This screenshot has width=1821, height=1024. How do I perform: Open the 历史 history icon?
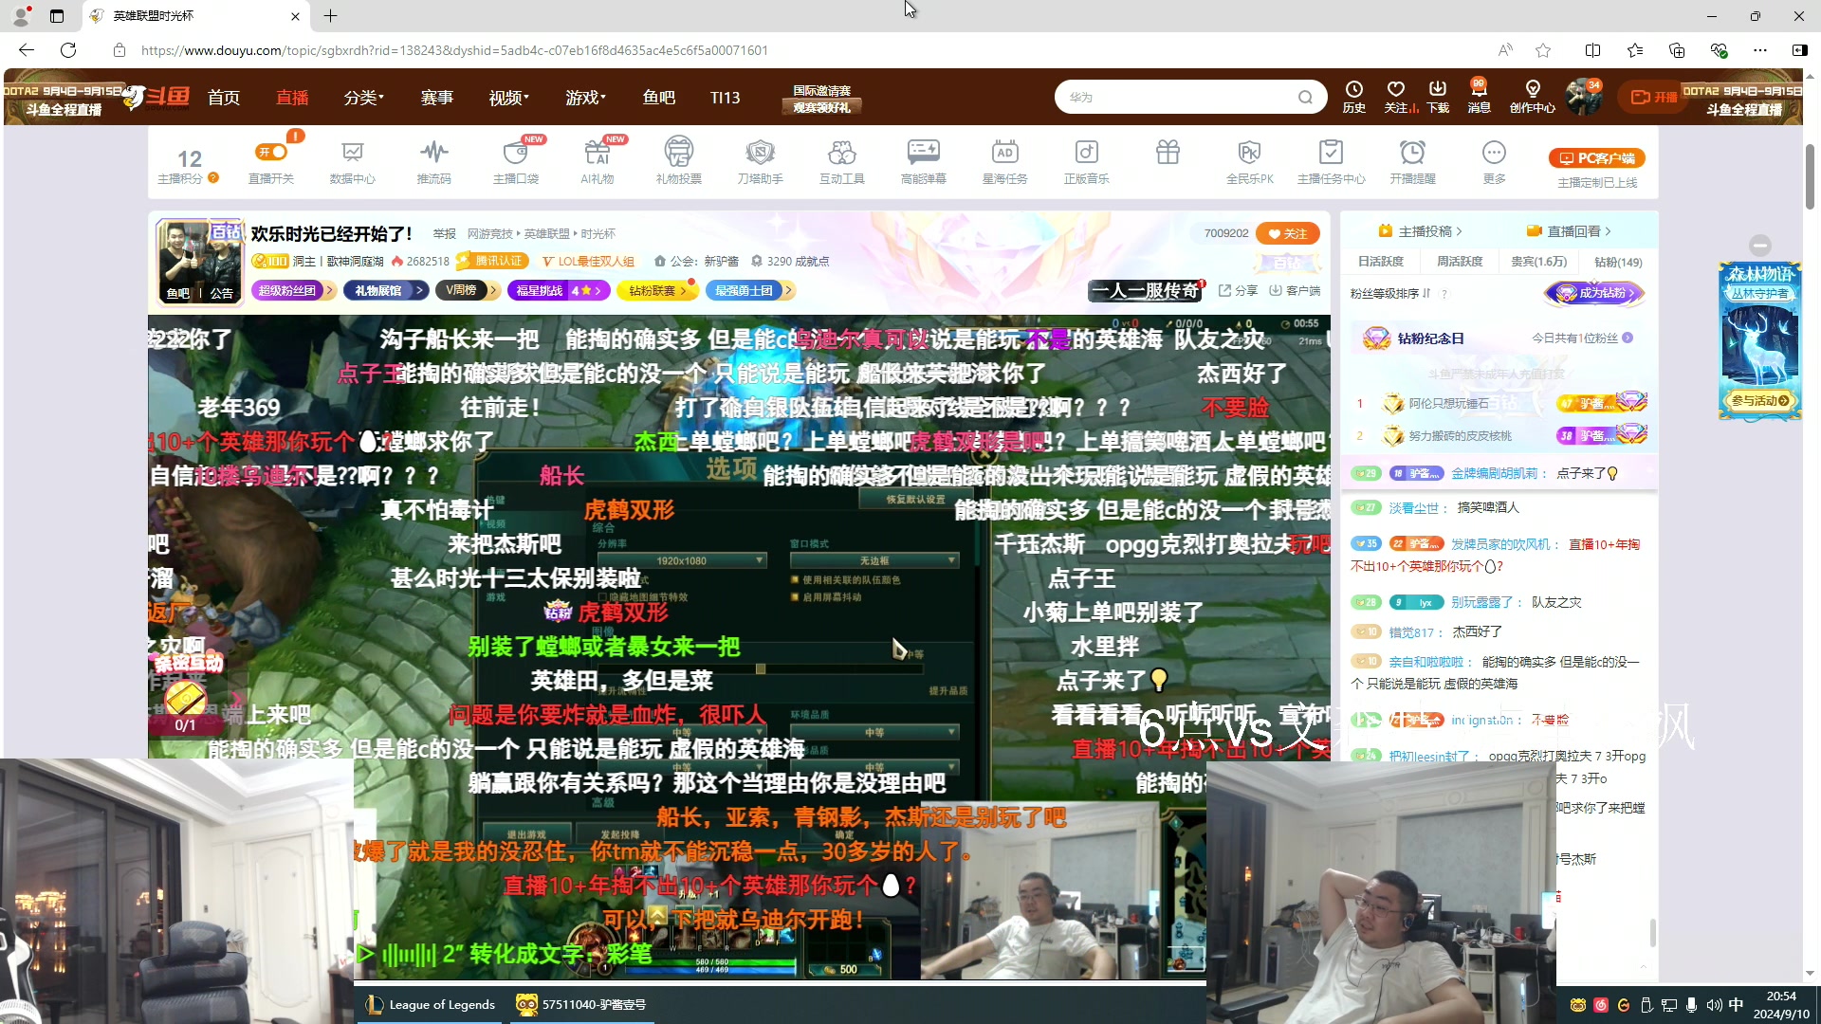click(x=1353, y=97)
